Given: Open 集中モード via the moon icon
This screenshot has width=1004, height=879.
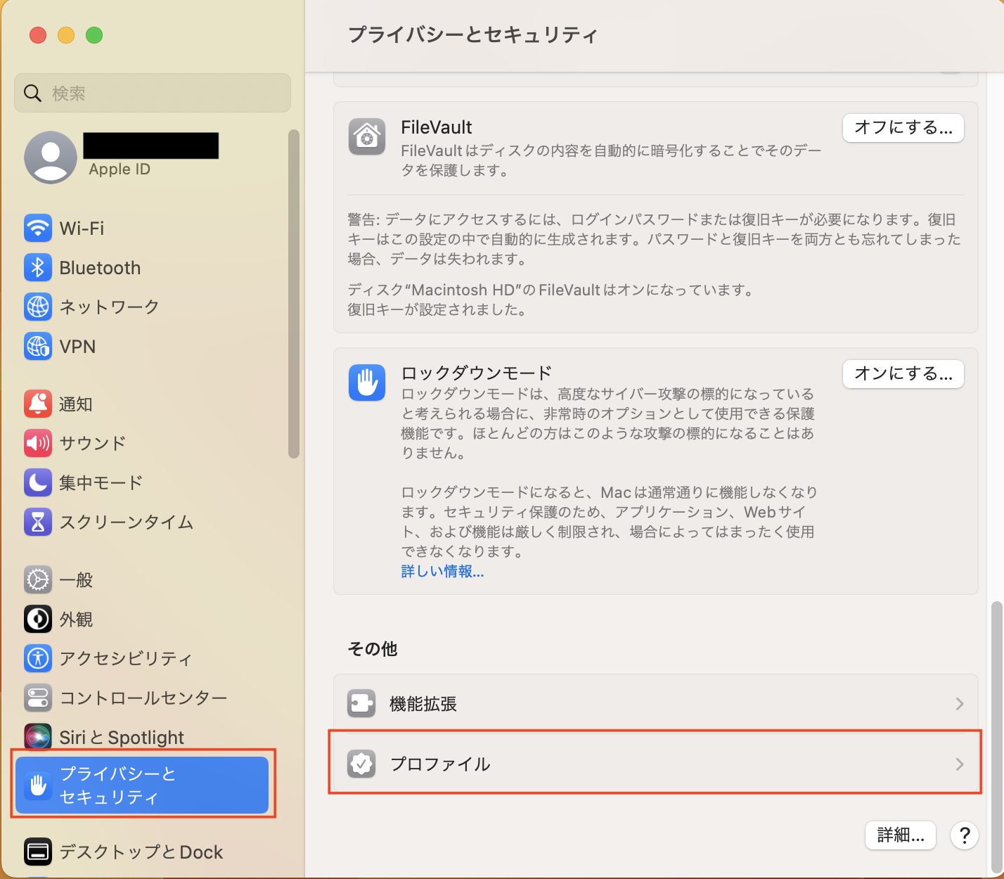Looking at the screenshot, I should click(x=37, y=482).
